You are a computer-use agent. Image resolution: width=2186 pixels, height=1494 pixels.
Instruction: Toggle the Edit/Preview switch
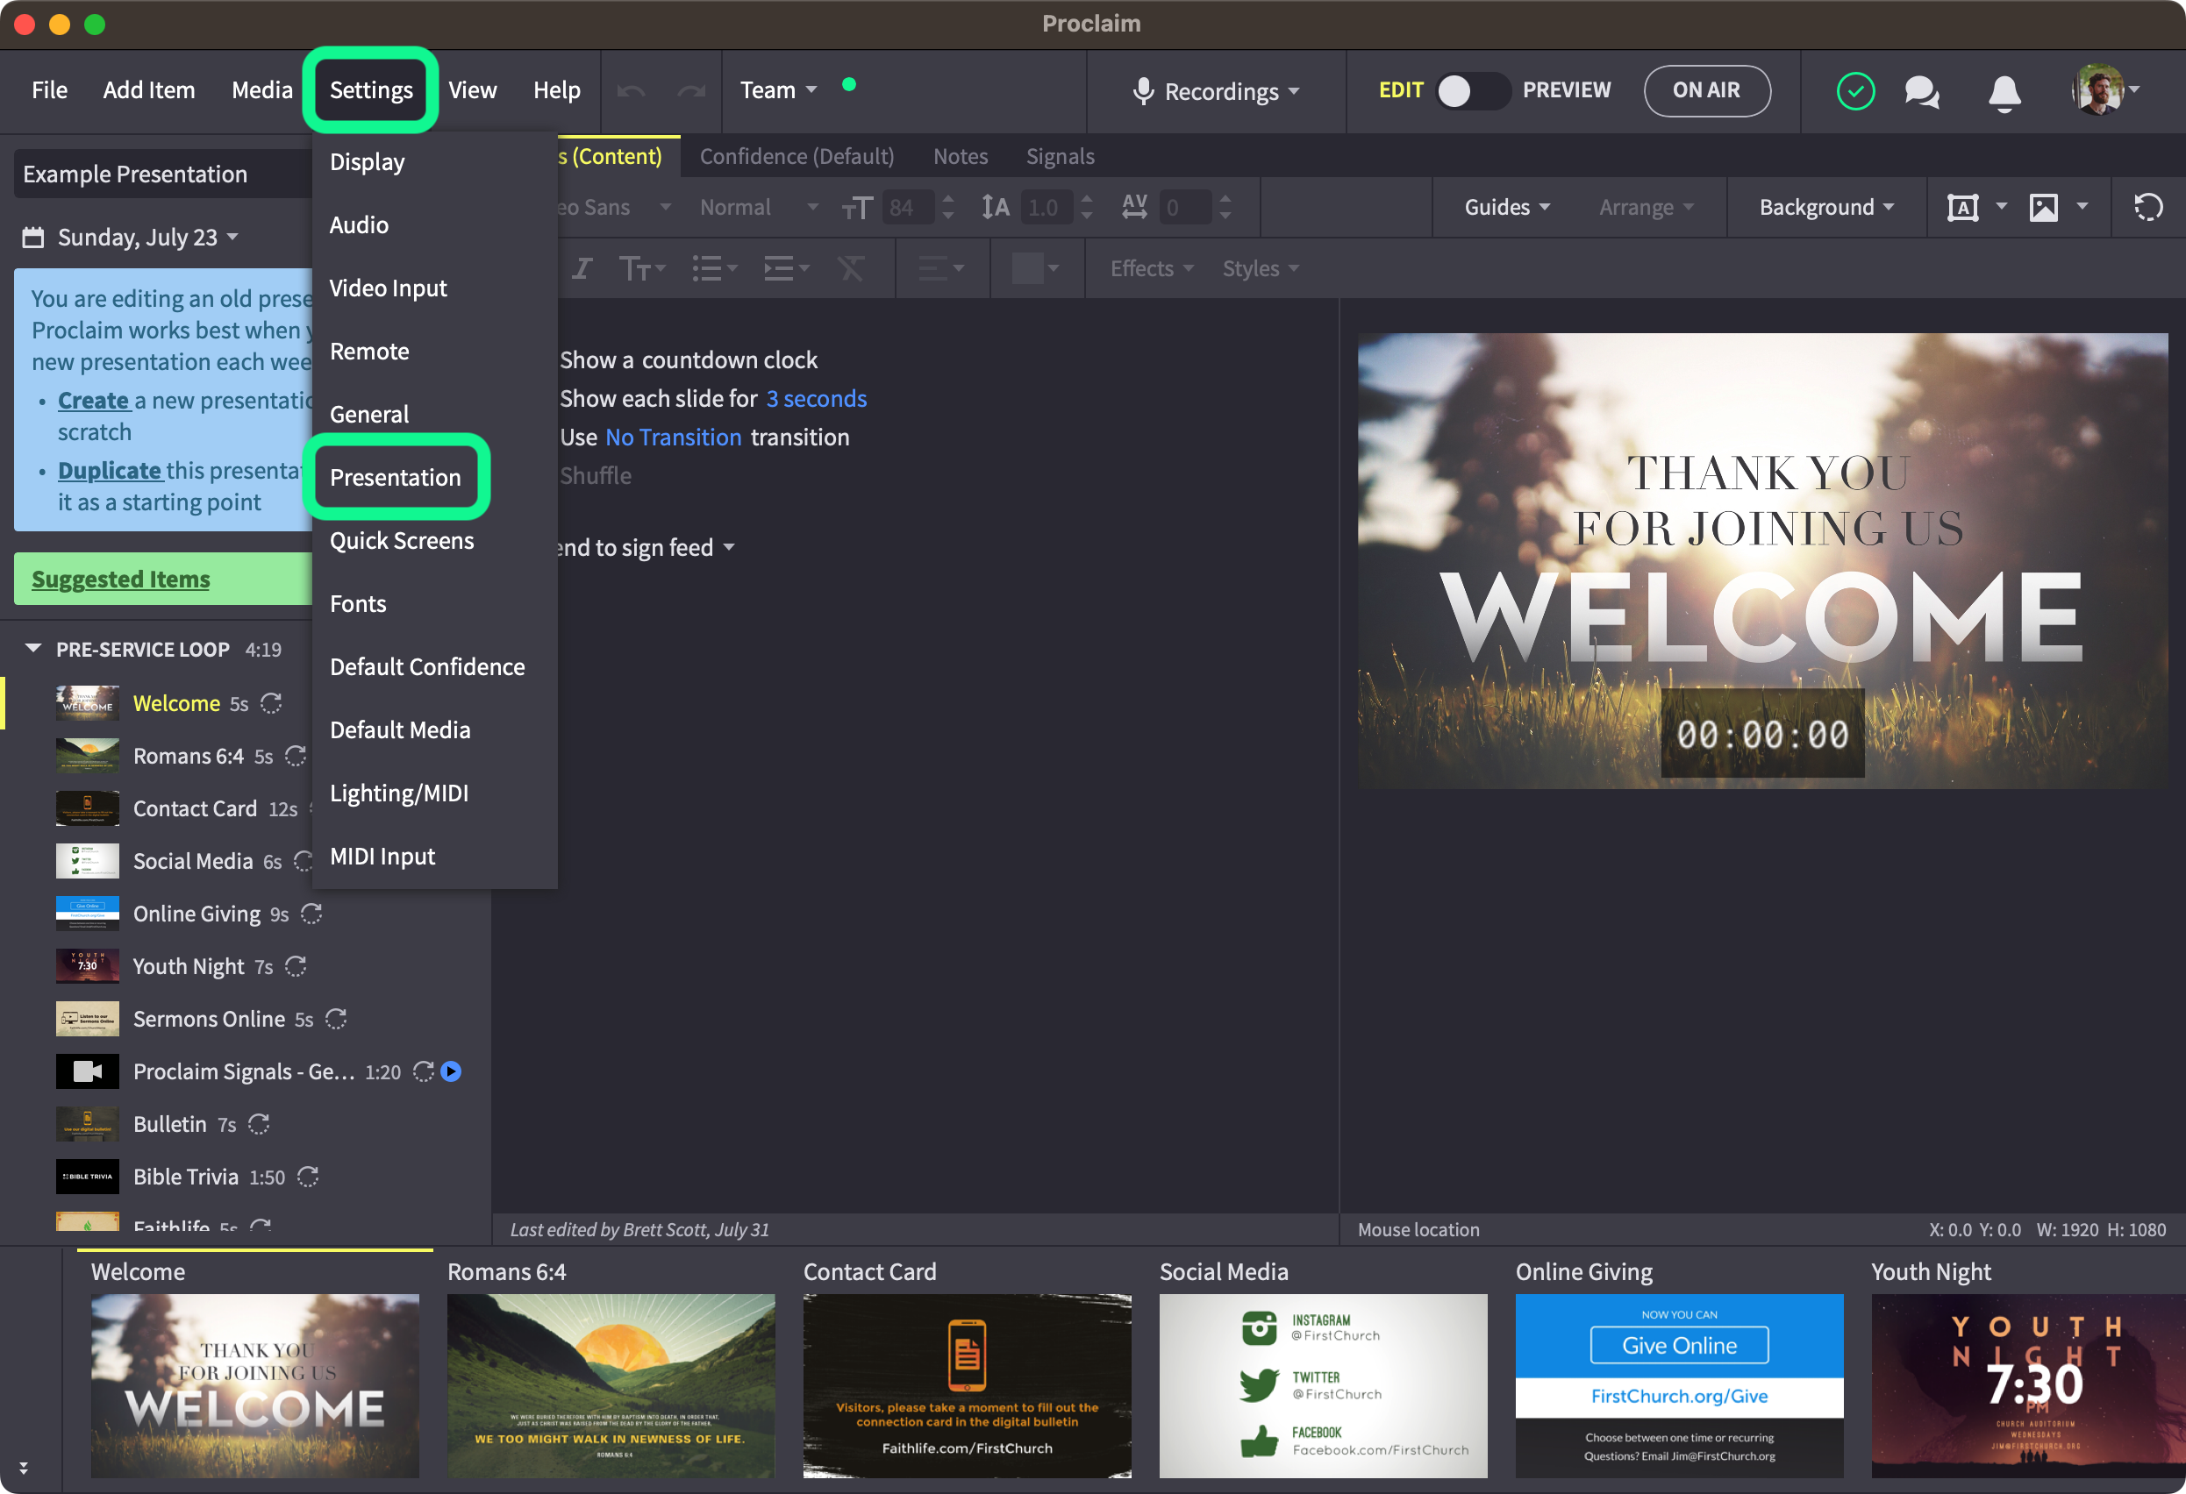coord(1472,91)
